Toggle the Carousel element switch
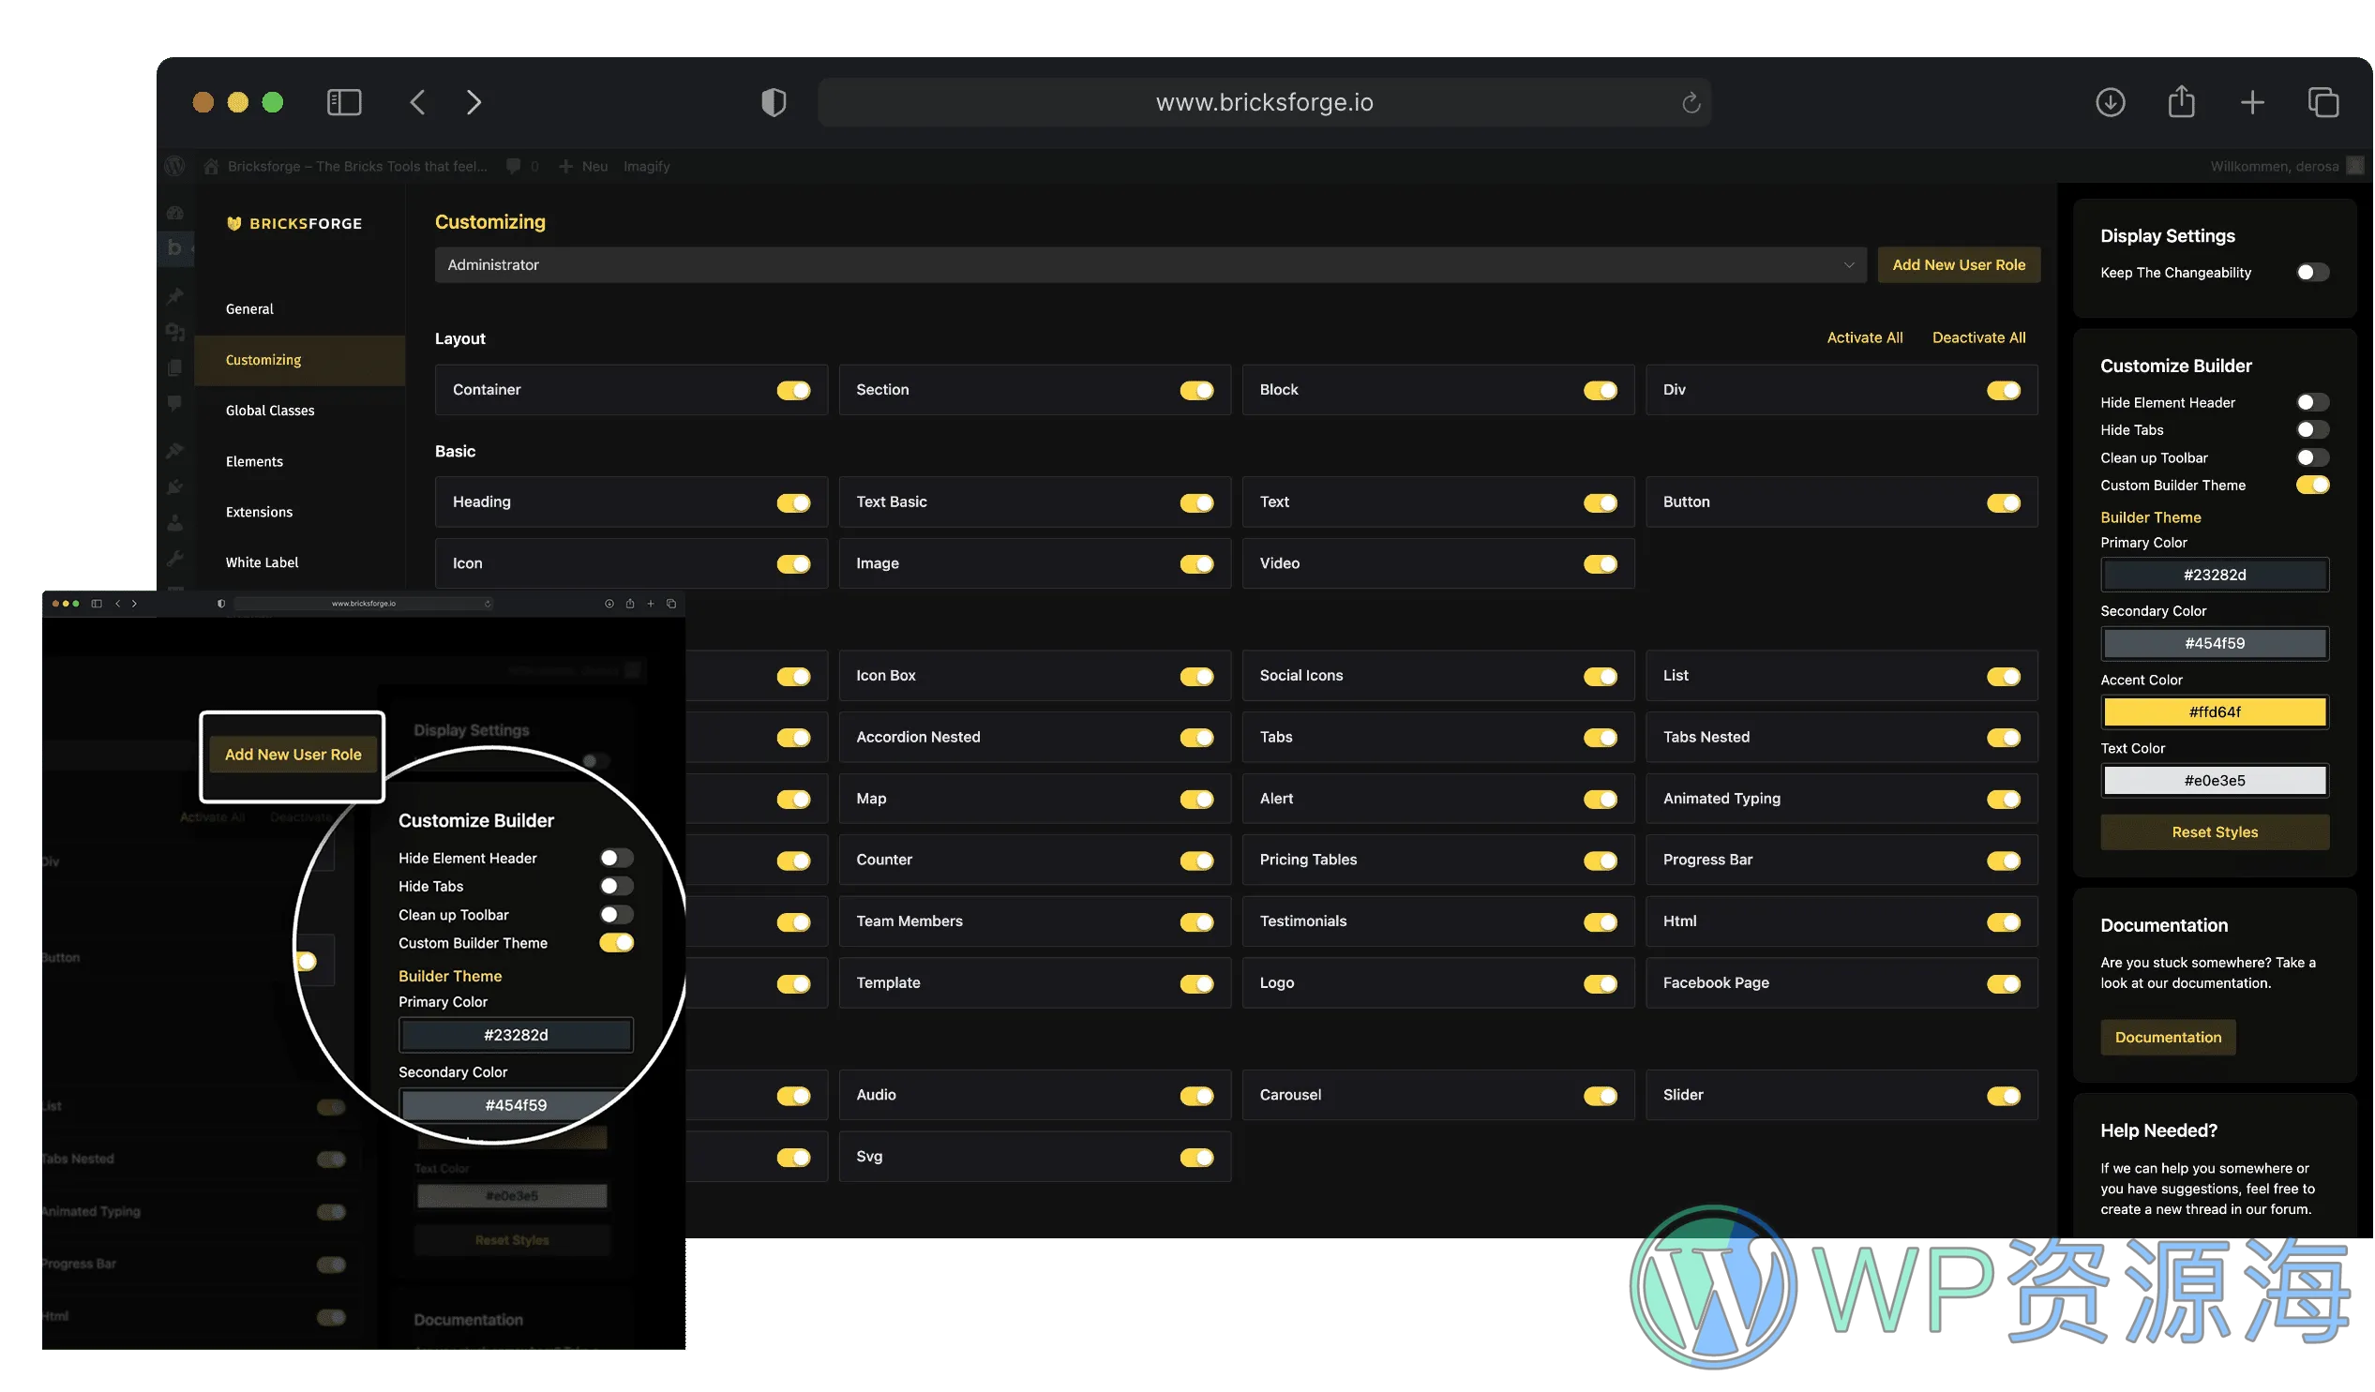Viewport: 2375px width, 1392px height. (1601, 1097)
